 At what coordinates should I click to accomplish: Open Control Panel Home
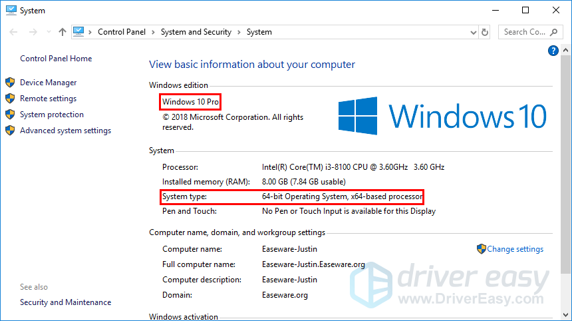[56, 59]
